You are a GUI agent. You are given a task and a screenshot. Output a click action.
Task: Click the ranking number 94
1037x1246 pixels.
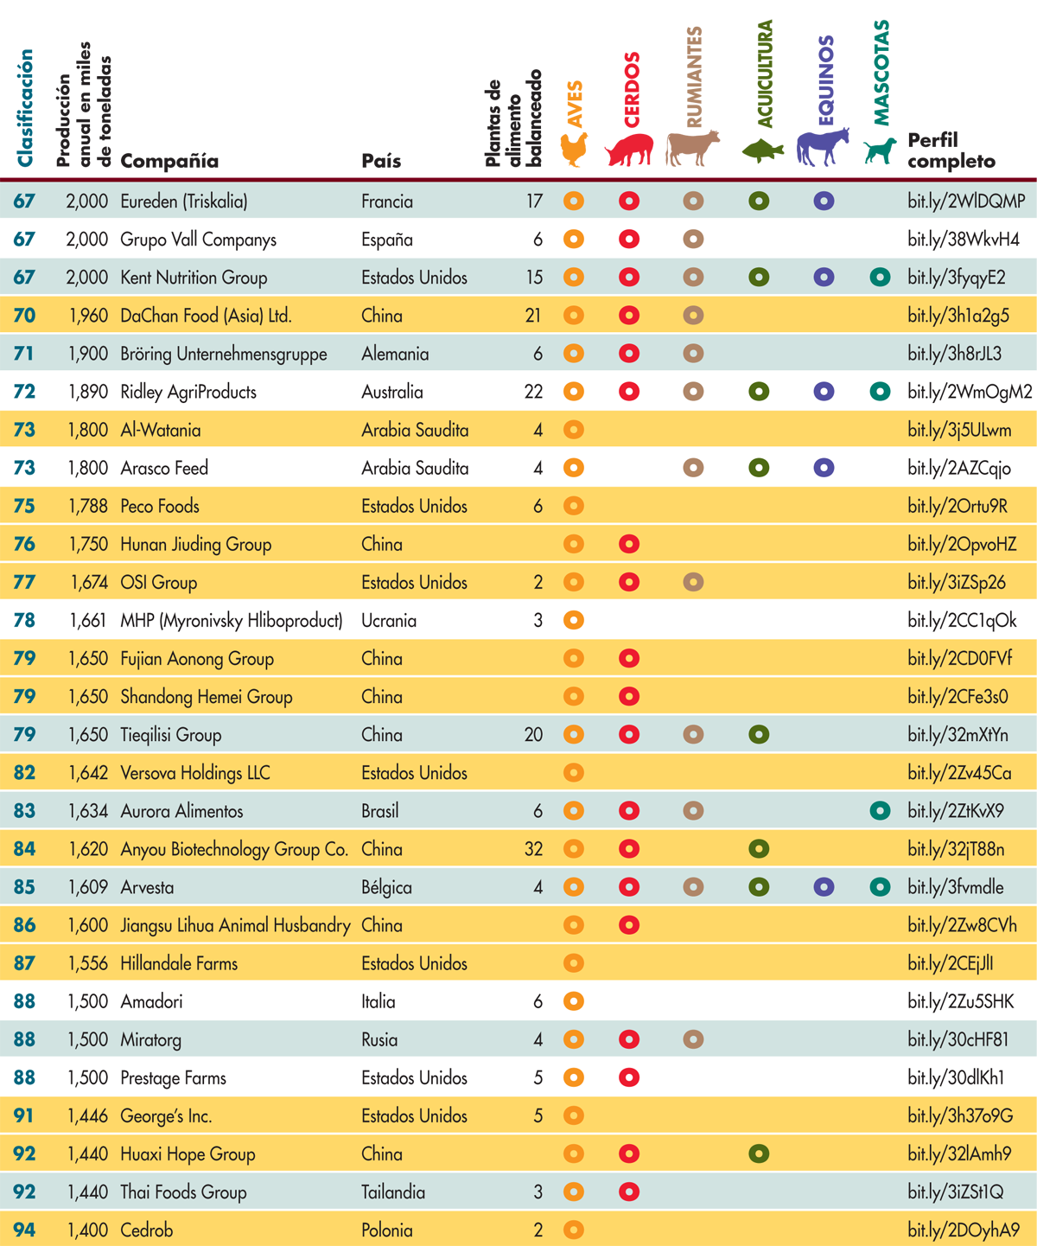24,1230
